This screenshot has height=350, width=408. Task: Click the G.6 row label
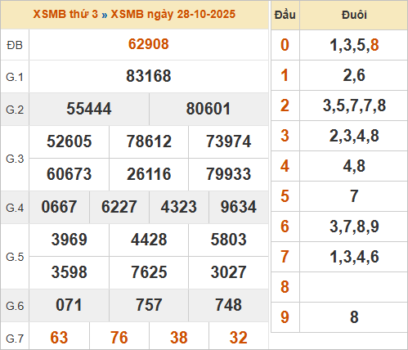(x=15, y=306)
